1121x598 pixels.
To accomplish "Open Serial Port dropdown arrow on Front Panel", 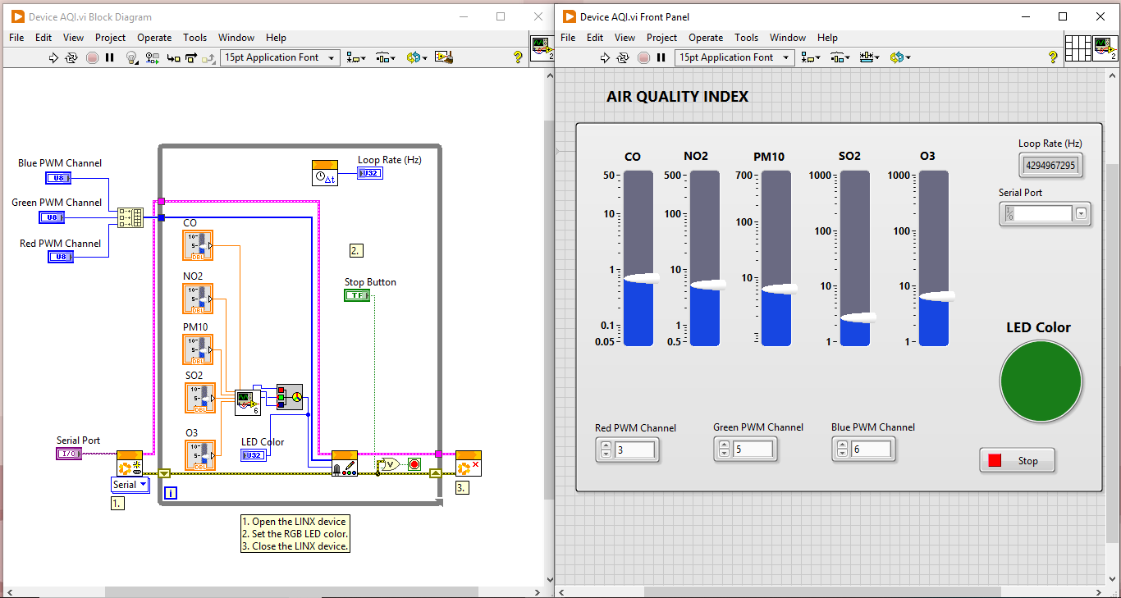I will (1081, 213).
